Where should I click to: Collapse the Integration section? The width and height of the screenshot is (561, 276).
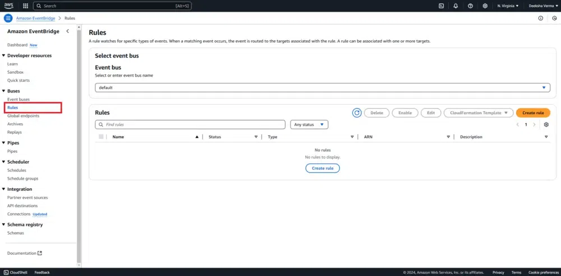pyautogui.click(x=3, y=189)
